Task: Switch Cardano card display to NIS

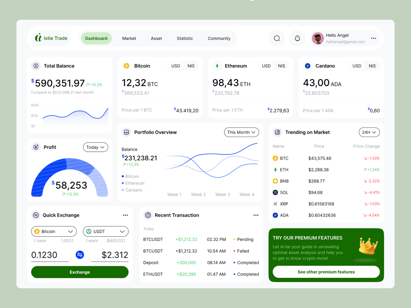Action: point(372,66)
